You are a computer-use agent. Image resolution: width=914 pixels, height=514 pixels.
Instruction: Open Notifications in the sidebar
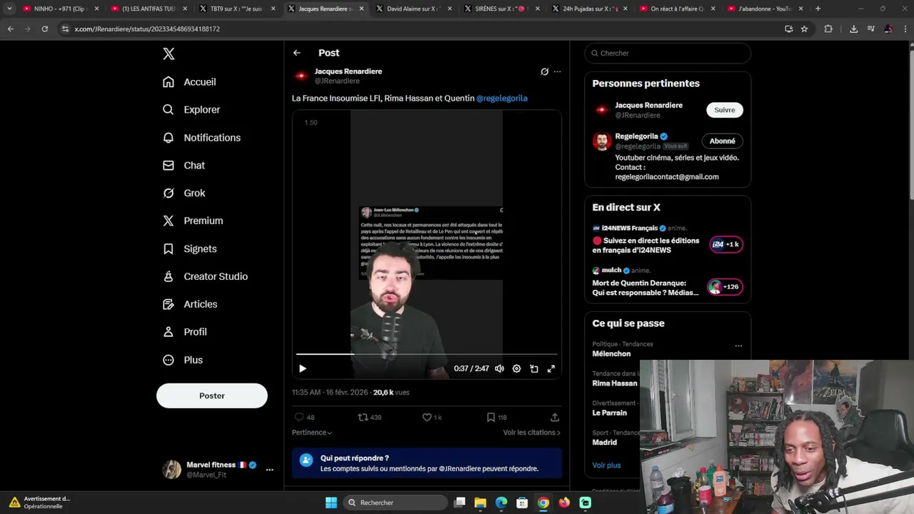[x=201, y=138]
